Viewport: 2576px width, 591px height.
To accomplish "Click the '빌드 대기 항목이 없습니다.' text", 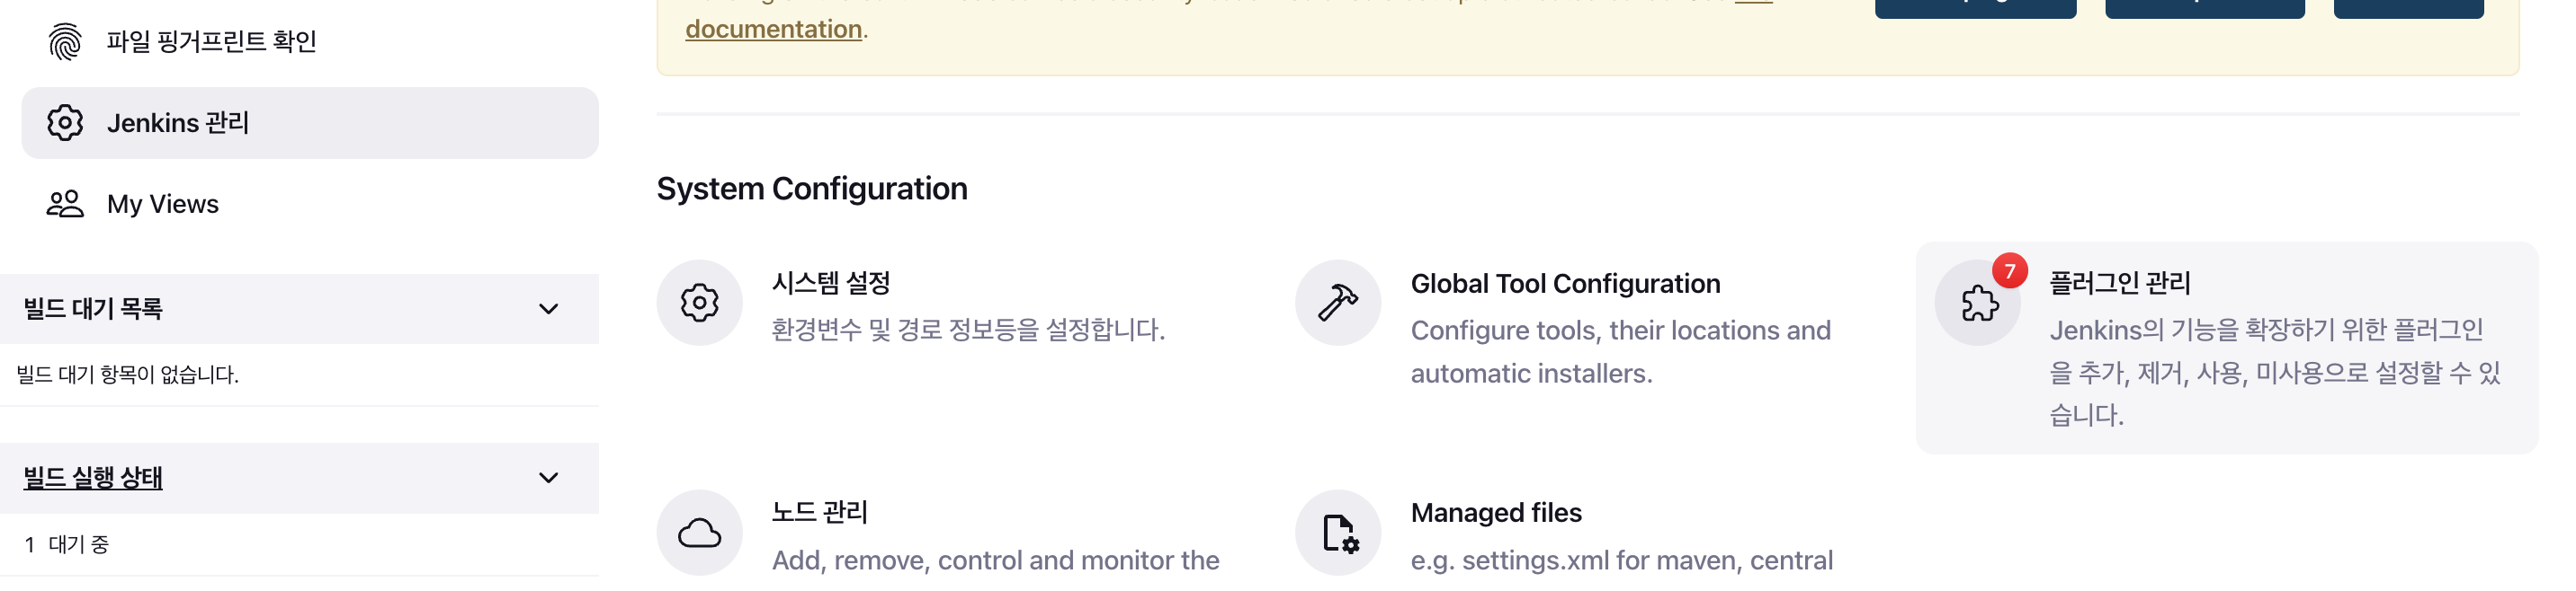I will click(x=127, y=375).
